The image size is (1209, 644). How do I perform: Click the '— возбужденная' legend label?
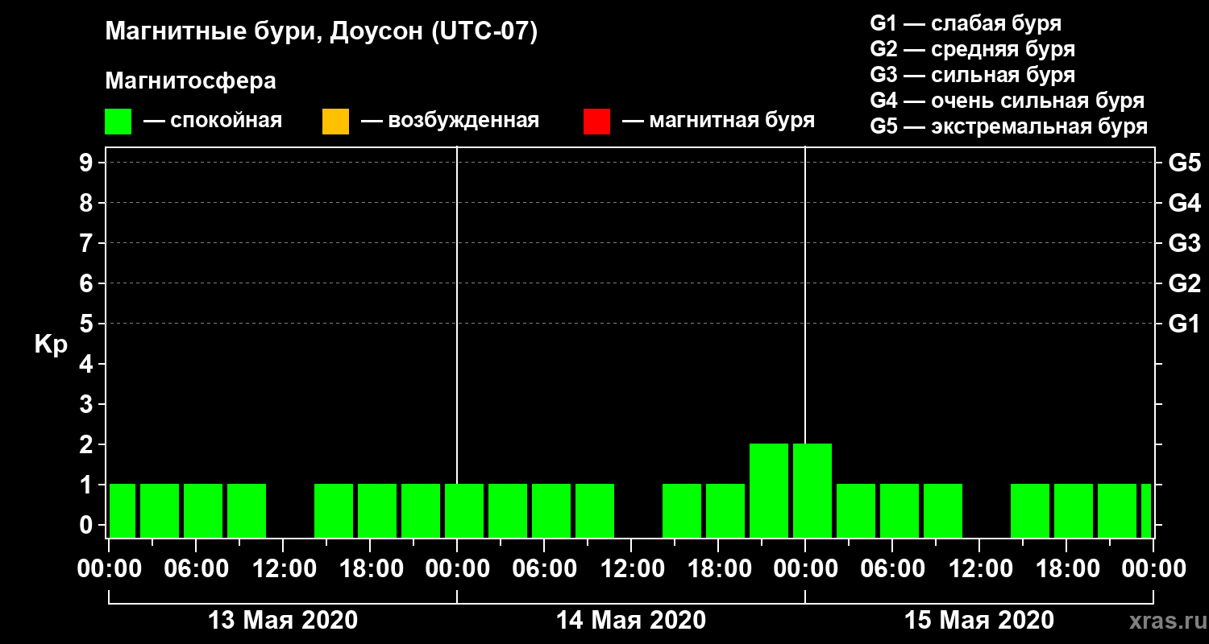(450, 121)
